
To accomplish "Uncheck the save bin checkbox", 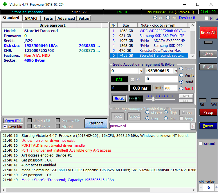I will 5,126.
